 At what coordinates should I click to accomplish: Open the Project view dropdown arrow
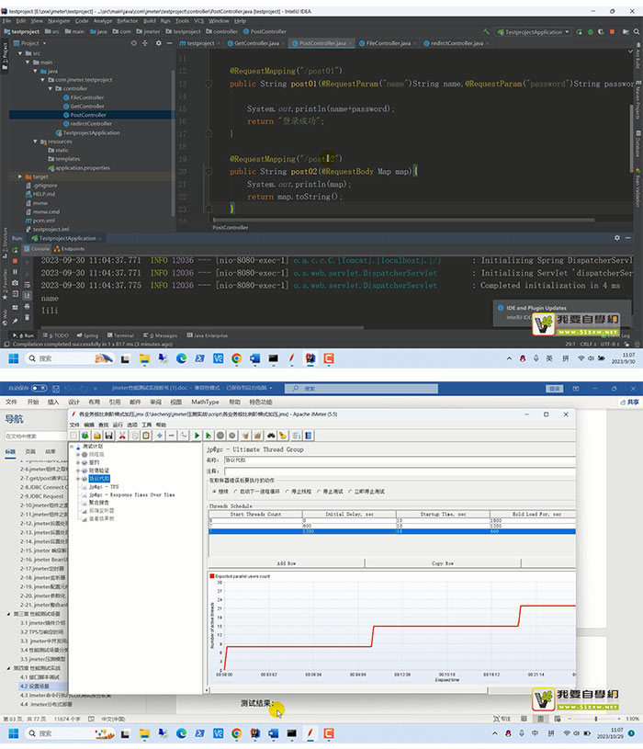[44, 43]
